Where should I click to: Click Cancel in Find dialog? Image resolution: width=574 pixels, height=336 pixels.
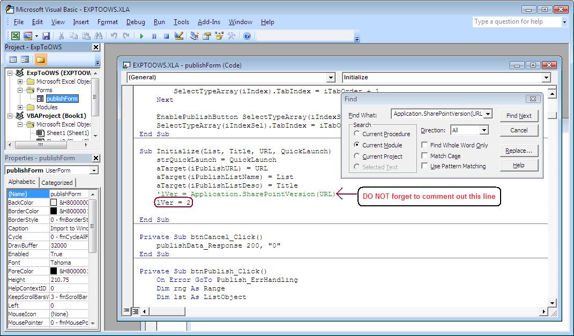[x=519, y=130]
